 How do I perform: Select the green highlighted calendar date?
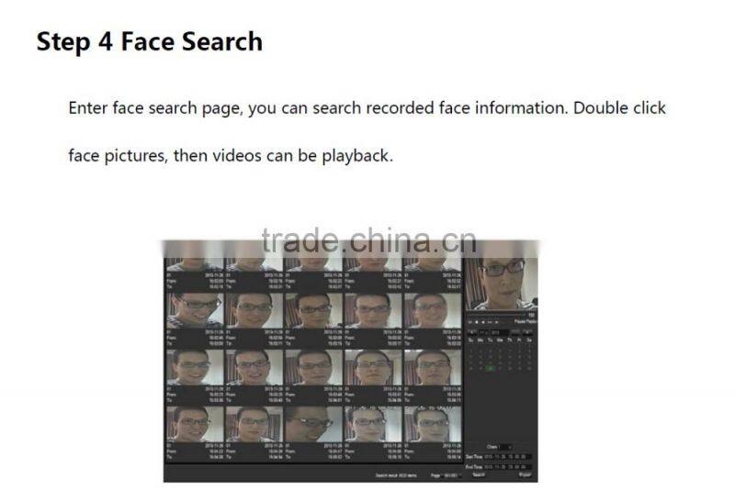(490, 368)
